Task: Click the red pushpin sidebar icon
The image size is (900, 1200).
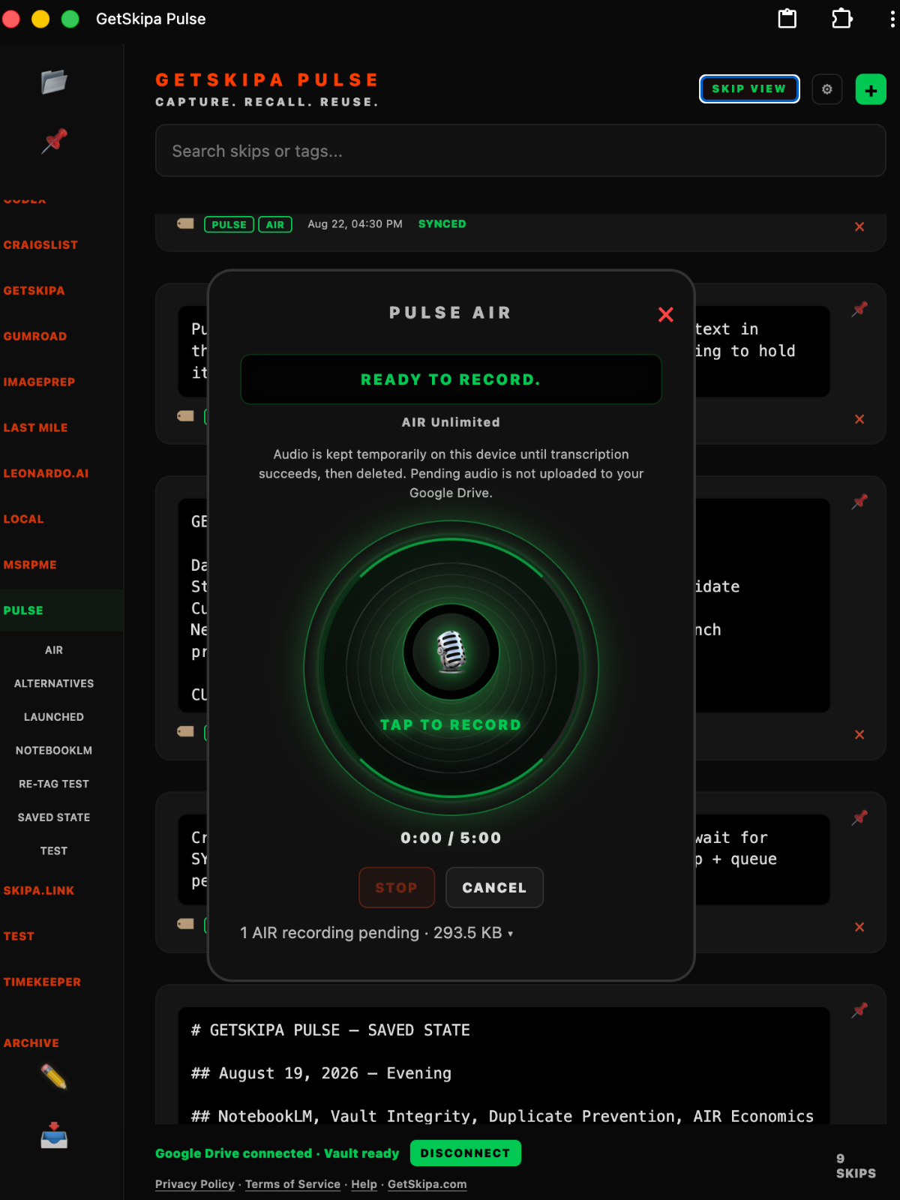Action: [54, 141]
